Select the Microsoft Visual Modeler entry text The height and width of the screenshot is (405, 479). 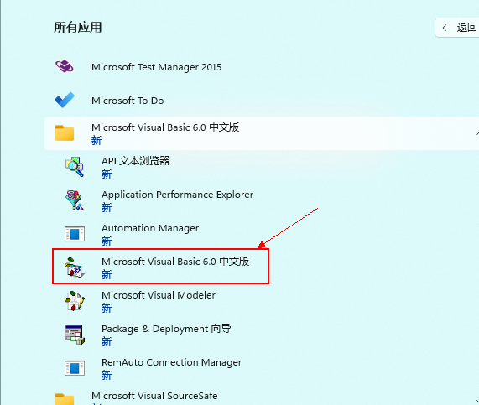pyautogui.click(x=159, y=295)
